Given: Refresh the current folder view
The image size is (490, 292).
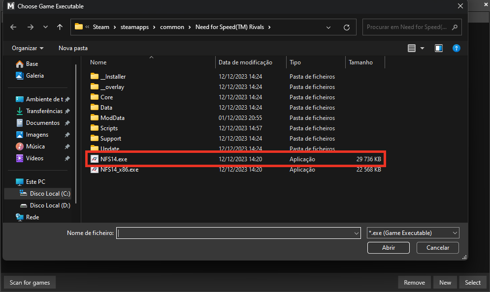Looking at the screenshot, I should (x=347, y=28).
